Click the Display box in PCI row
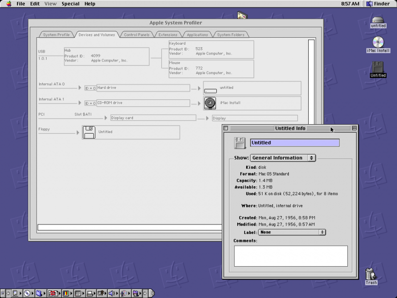Image resolution: width=397 pixels, height=298 pixels. point(255,118)
